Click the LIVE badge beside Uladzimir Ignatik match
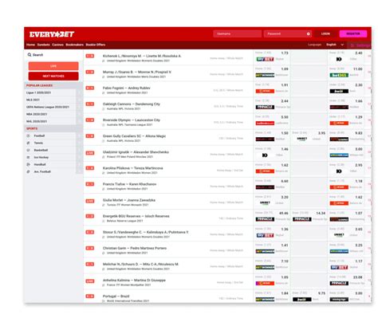The image size is (378, 330). click(90, 153)
